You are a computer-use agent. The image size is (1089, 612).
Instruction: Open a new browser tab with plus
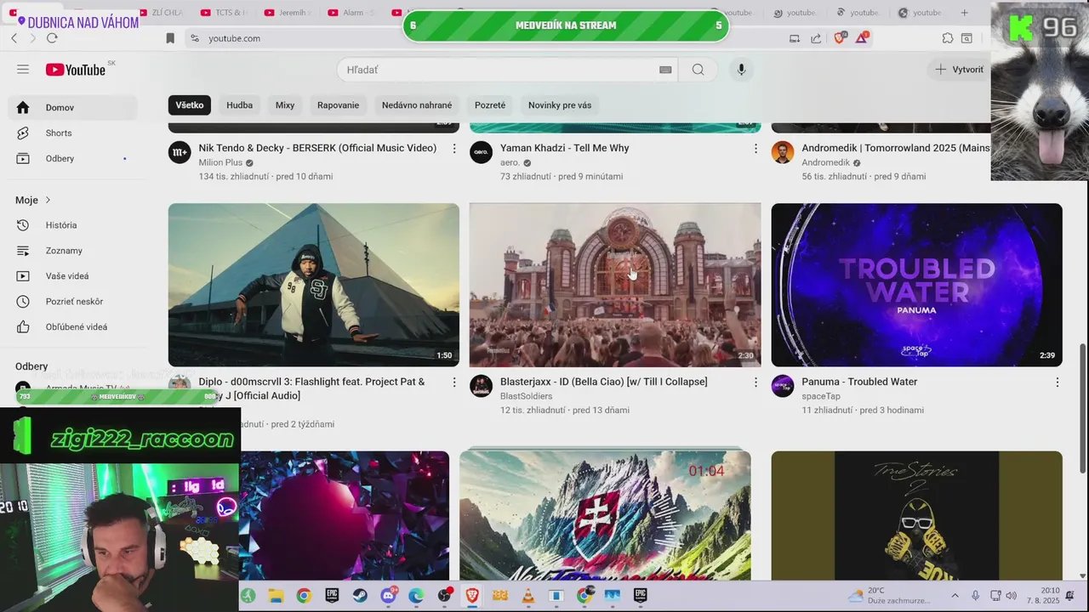(964, 13)
